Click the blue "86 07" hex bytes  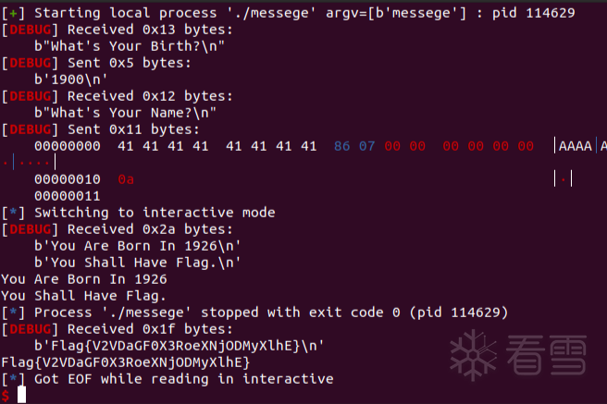click(x=355, y=146)
